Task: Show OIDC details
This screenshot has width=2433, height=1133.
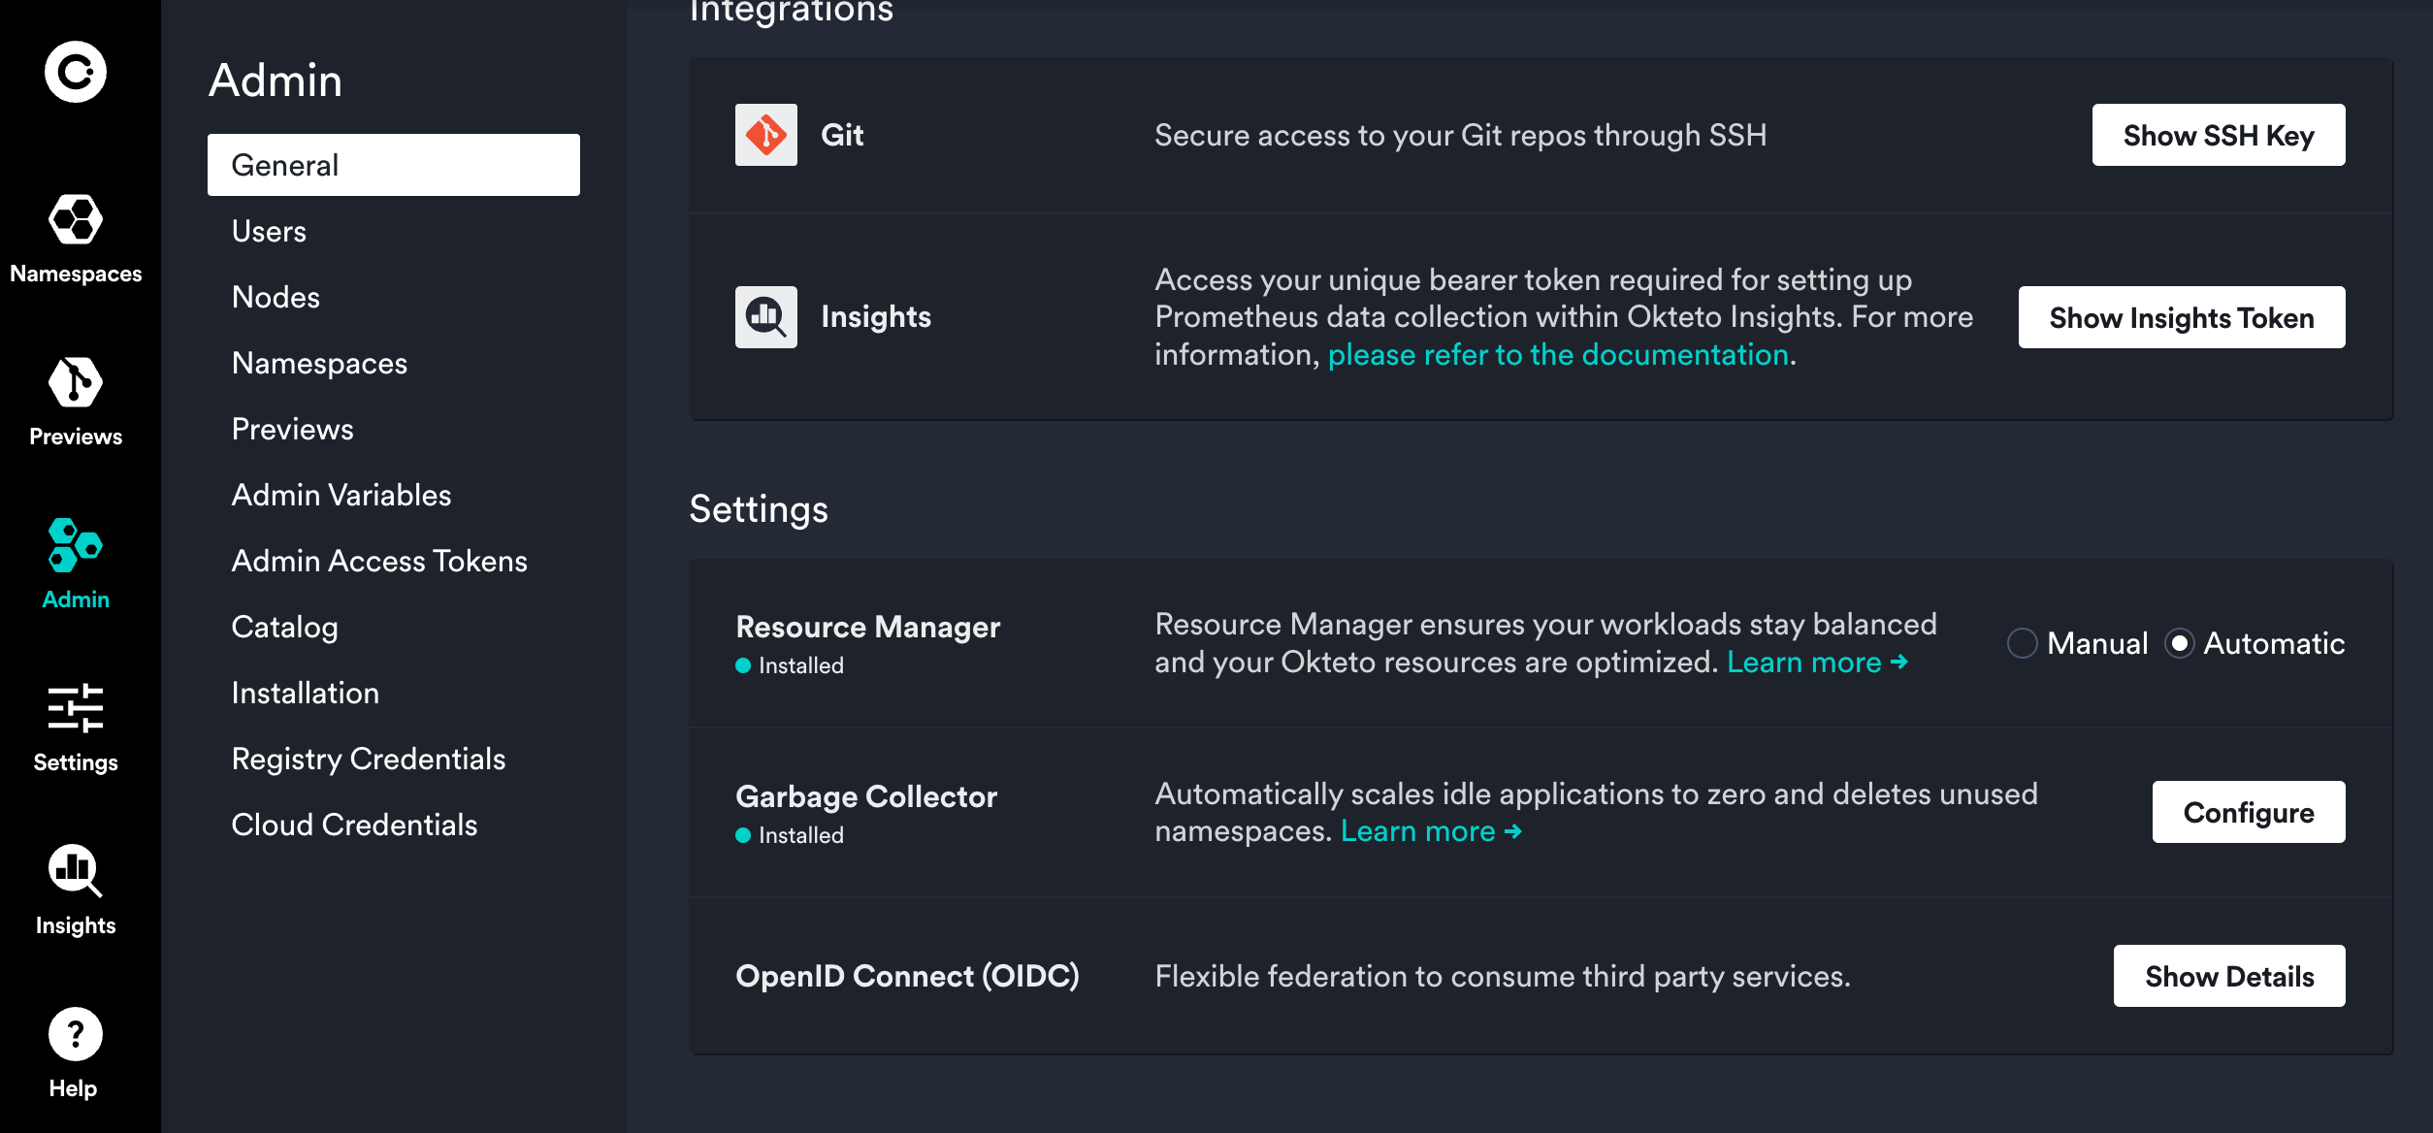Action: pos(2229,976)
